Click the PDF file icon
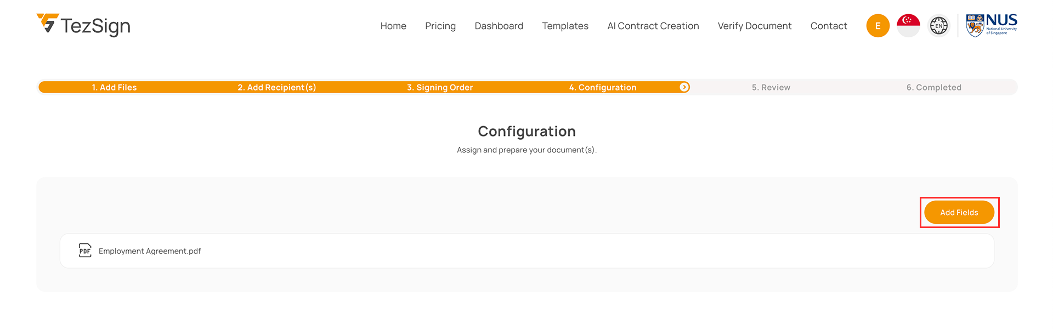 [85, 251]
